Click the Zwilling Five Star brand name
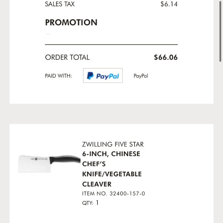The width and height of the screenshot is (223, 223). [x=113, y=144]
